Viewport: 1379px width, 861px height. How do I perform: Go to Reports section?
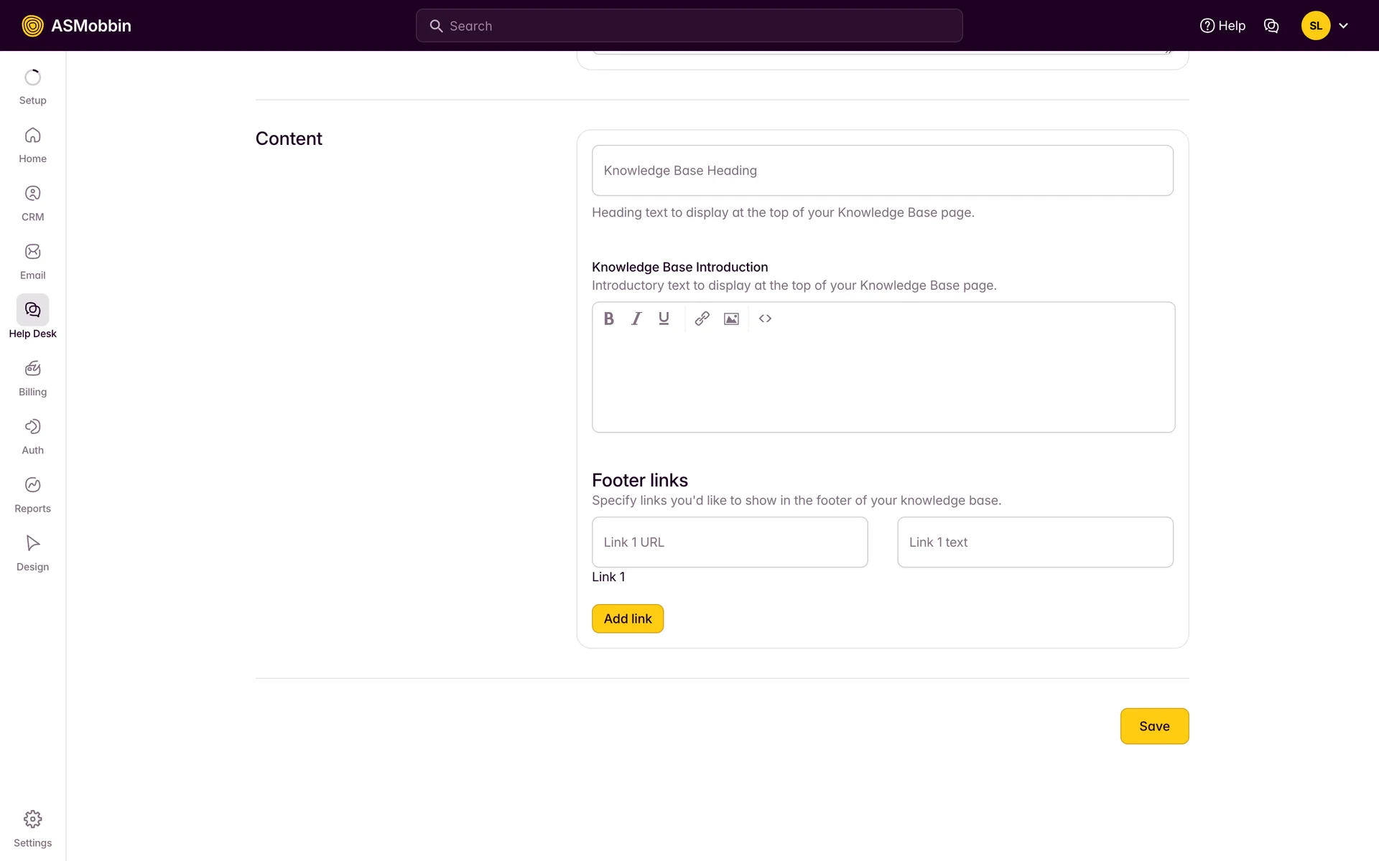32,495
